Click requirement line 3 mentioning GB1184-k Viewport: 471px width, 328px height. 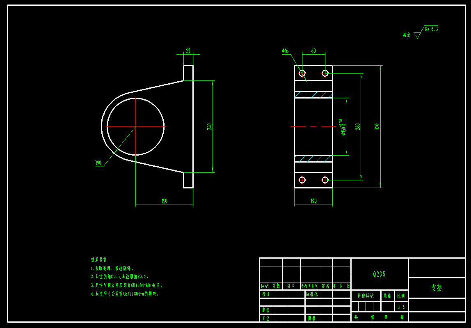(x=126, y=285)
